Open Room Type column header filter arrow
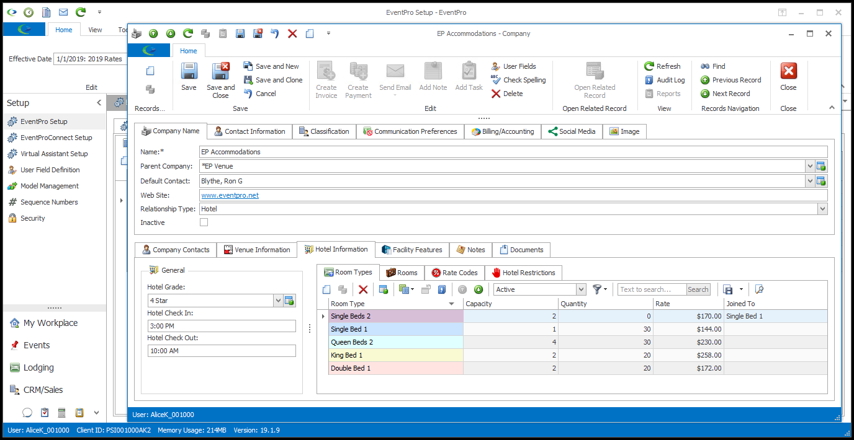854x440 pixels. [x=451, y=304]
